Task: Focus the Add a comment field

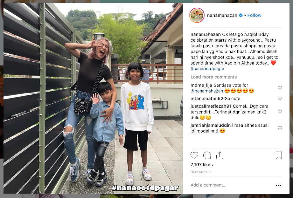Action: 232,185
